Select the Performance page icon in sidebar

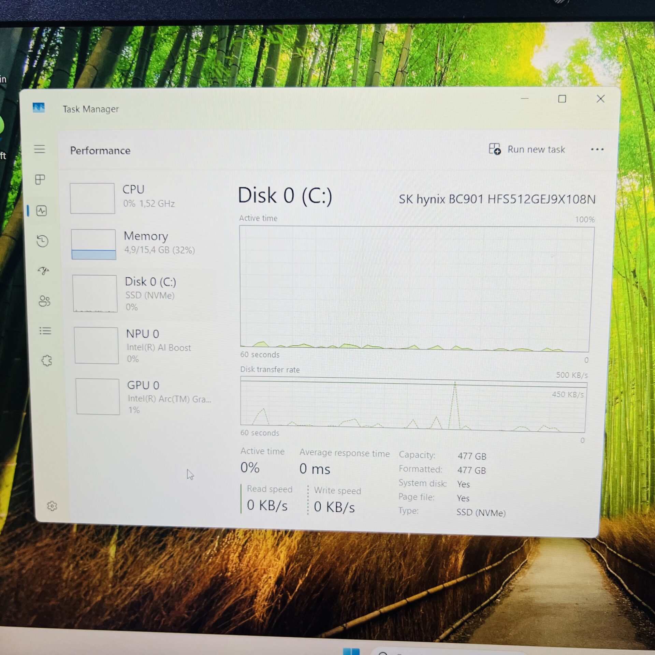(x=42, y=211)
